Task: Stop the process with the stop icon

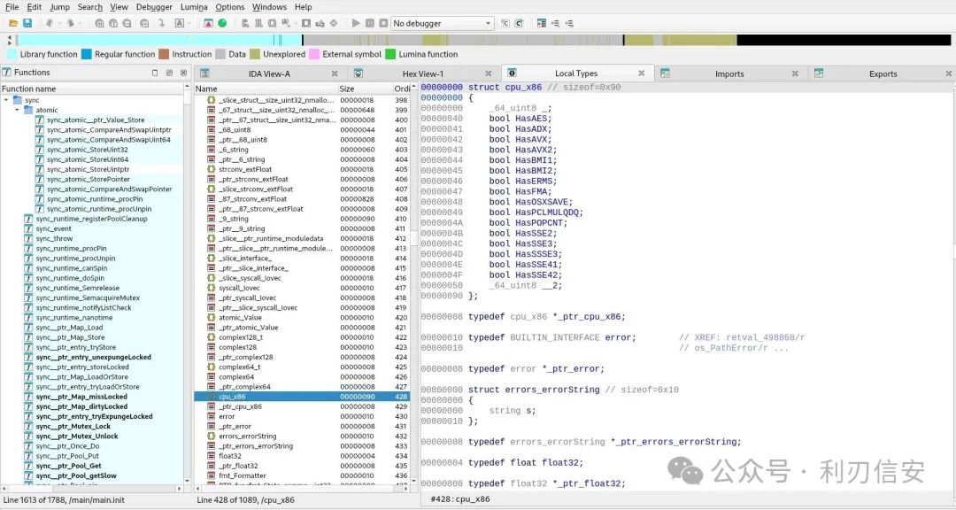Action: pos(383,23)
